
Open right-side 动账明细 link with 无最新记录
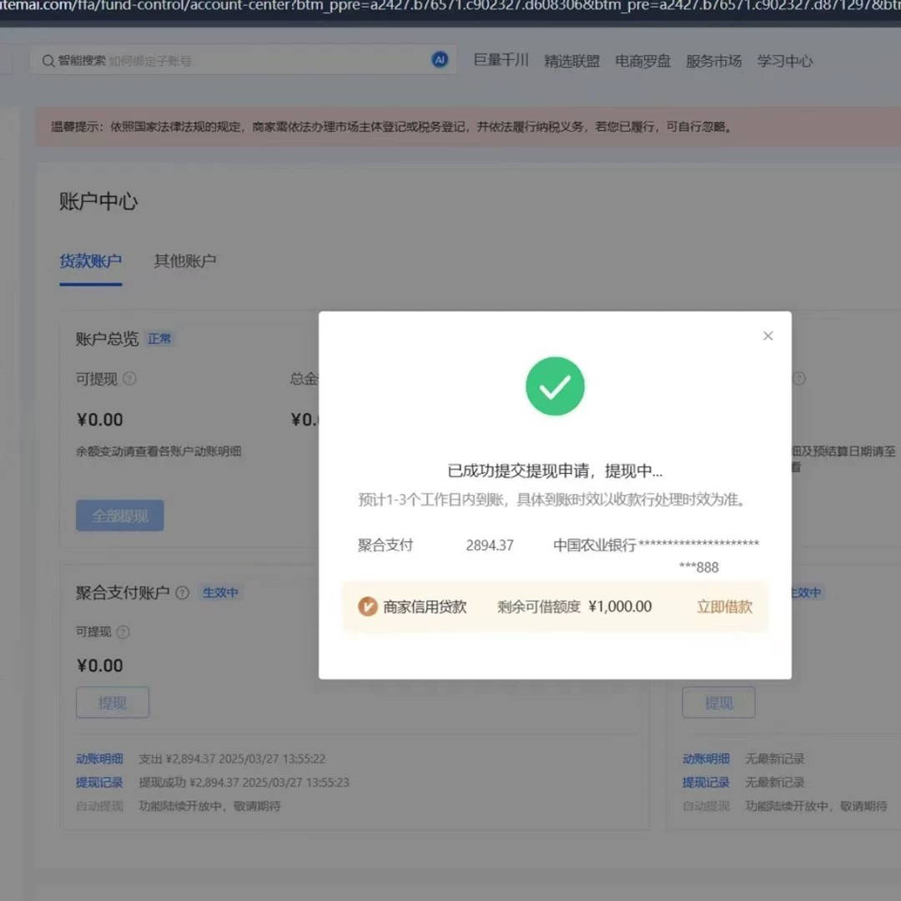[x=706, y=758]
